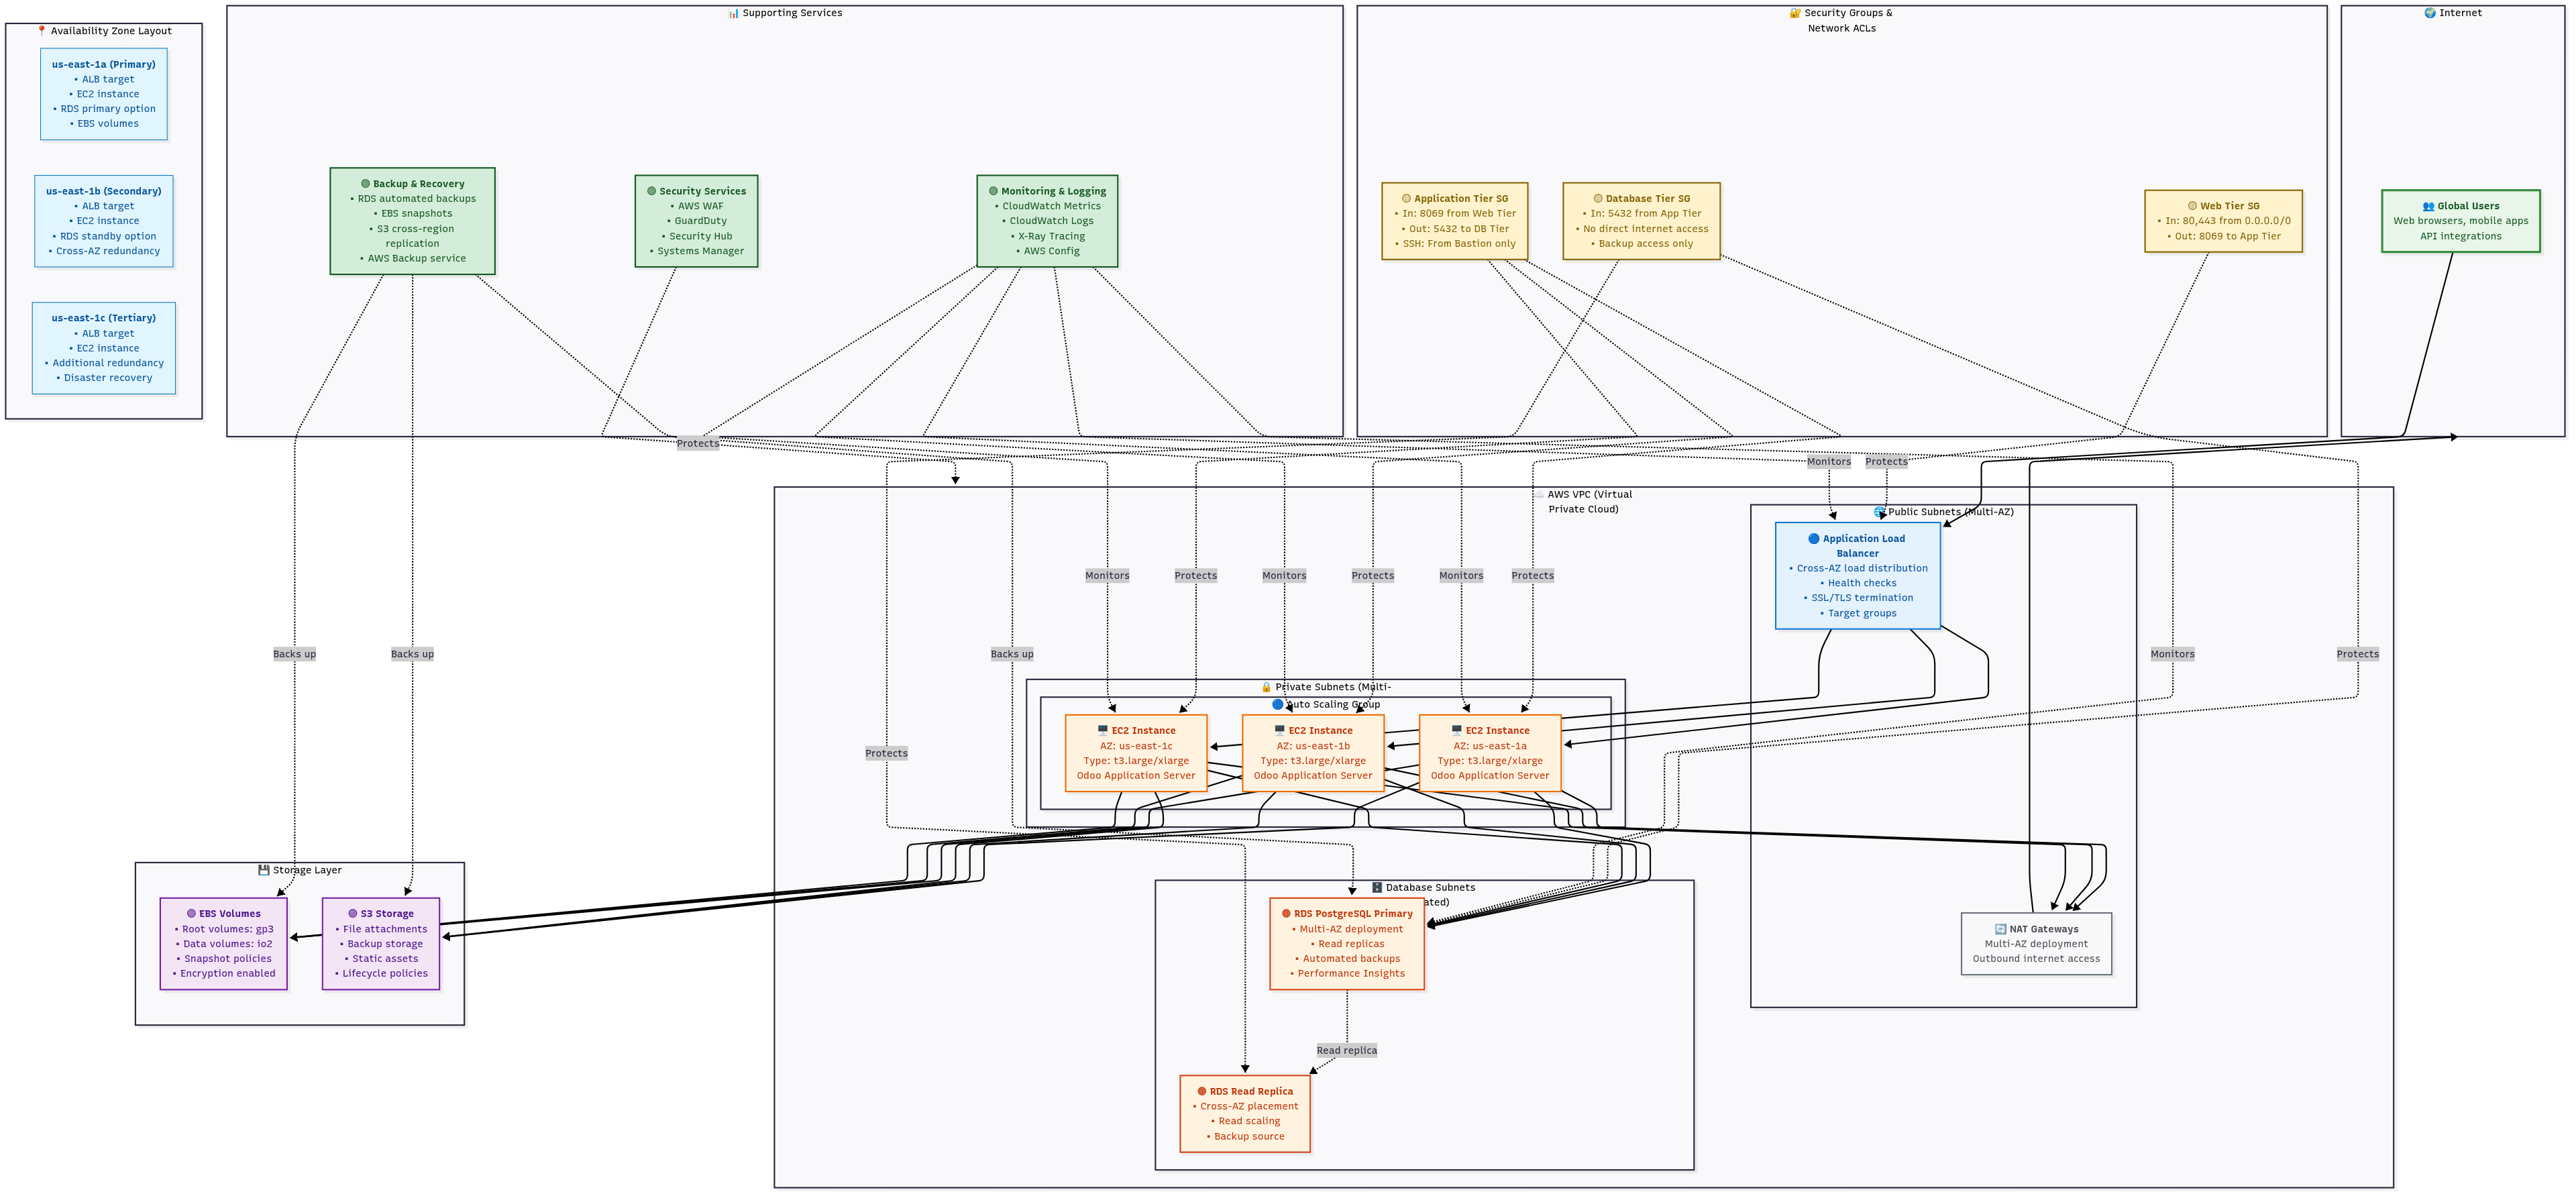Image resolution: width=2576 pixels, height=1196 pixels.
Task: Select the us-east-1a (Primary) zone box
Action: 104,94
